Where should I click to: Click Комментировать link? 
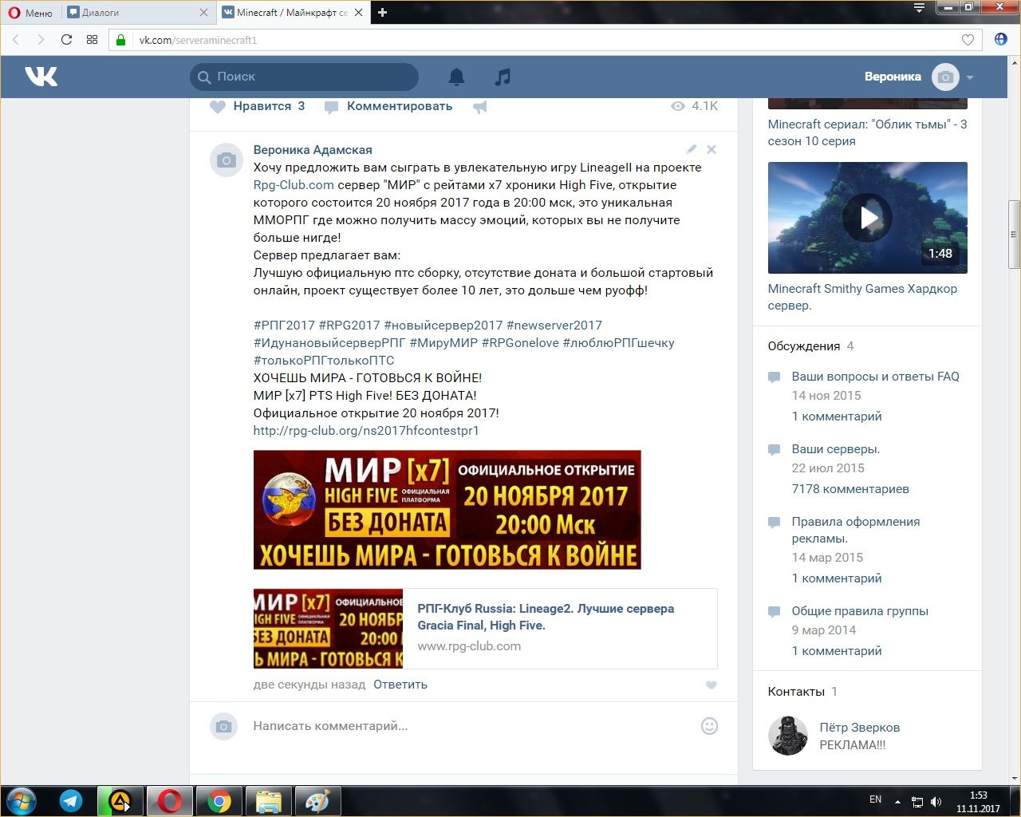point(400,106)
